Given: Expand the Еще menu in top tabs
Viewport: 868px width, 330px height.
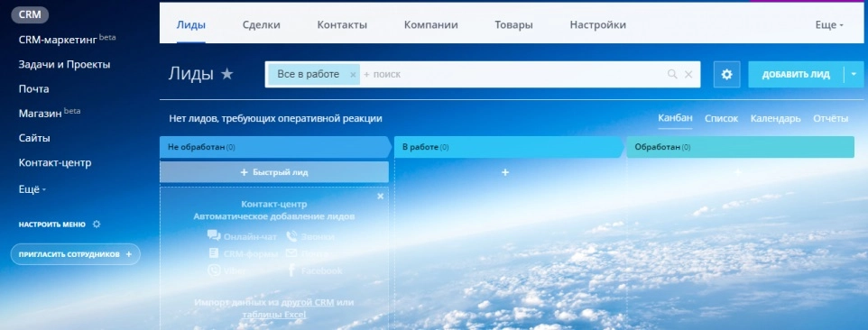Looking at the screenshot, I should [x=829, y=25].
